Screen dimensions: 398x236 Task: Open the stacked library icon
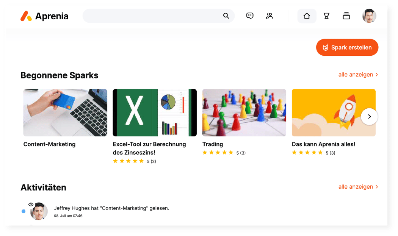pos(346,16)
